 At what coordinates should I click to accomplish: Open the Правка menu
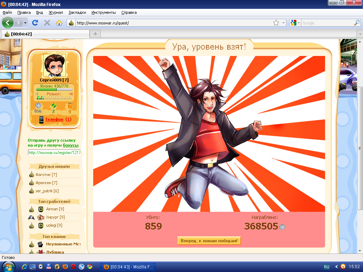pos(24,12)
